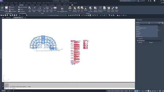Viewport: 164px width, 92px height.
Task: Open Cleanup Help
Action: [x=116, y=9]
